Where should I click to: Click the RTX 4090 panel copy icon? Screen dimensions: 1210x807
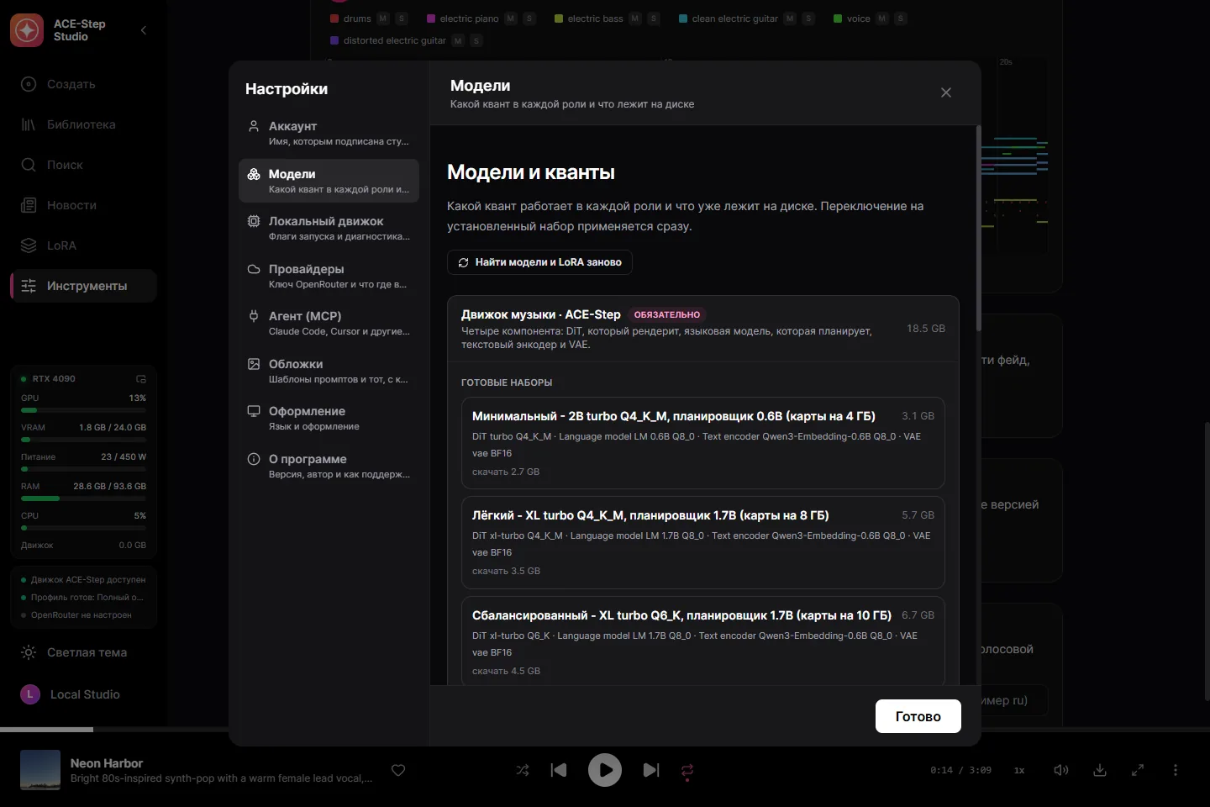141,379
